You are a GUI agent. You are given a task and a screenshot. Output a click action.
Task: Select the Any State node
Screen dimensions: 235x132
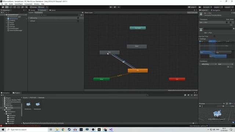pos(138,28)
